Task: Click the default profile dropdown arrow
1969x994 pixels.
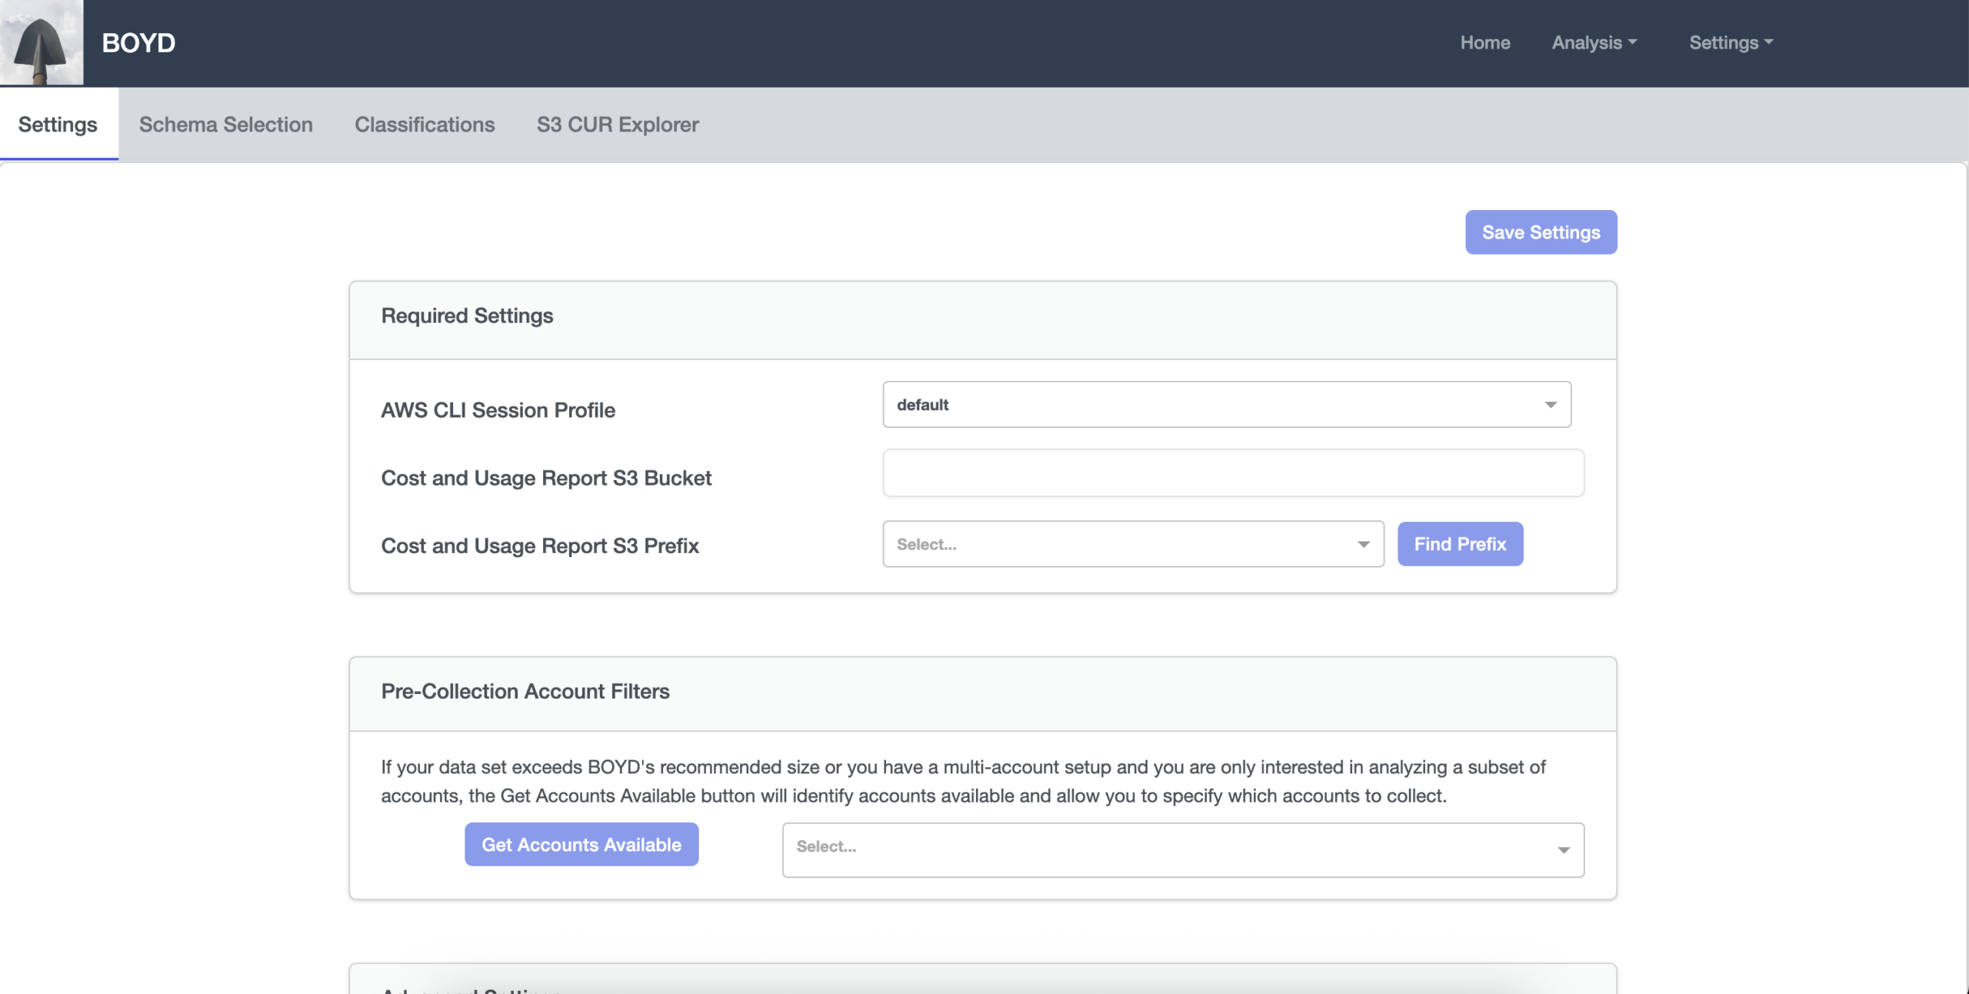Action: point(1551,405)
